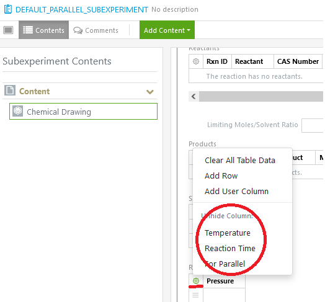The width and height of the screenshot is (325, 302).
Task: Click the left arrow of the horizontal scrollbar
Action: pyautogui.click(x=194, y=96)
